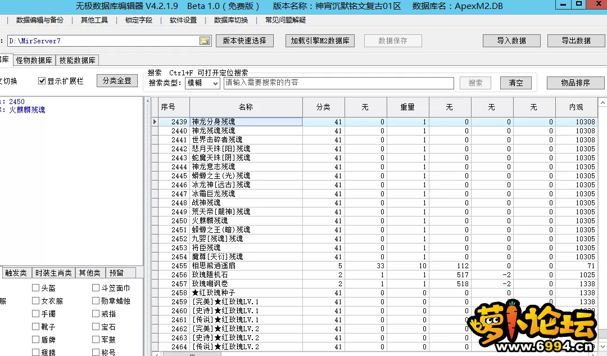This screenshot has height=356, width=607.
Task: Click the folder browse icon beside path field
Action: (x=205, y=40)
